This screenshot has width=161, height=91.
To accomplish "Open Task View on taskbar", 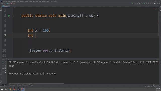I will 6,89.
